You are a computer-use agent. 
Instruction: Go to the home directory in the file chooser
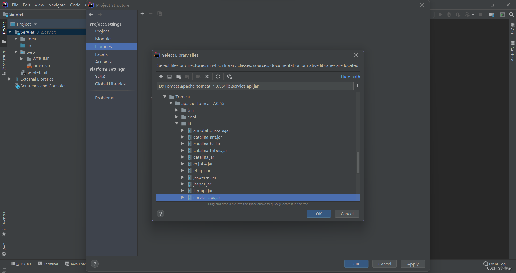click(161, 77)
